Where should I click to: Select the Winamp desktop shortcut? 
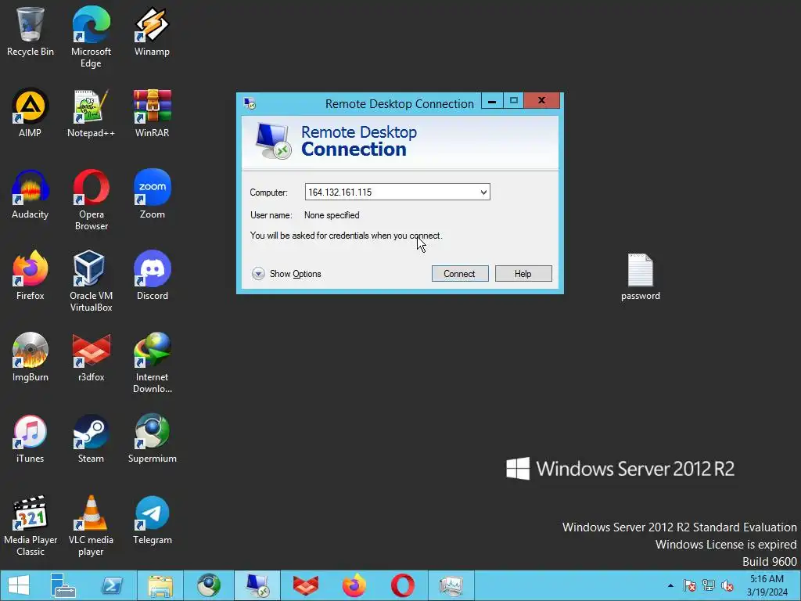click(x=152, y=31)
